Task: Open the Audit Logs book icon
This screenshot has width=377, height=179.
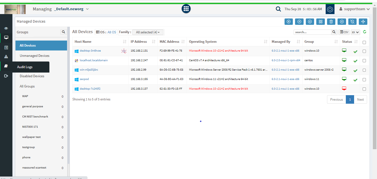Action: (6, 66)
